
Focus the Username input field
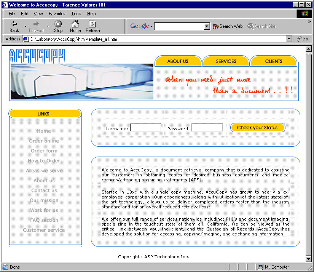[146, 128]
